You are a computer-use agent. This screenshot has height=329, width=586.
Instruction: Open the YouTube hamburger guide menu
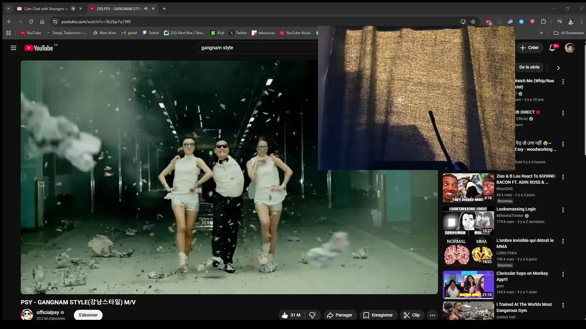(x=13, y=48)
